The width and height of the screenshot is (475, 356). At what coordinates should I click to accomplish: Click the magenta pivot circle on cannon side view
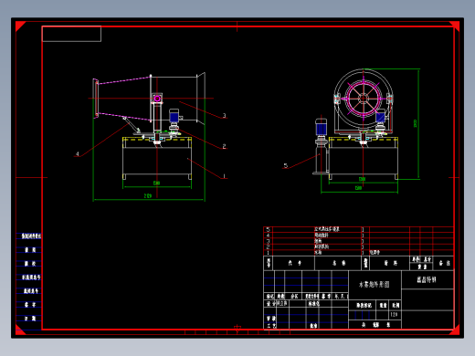click(x=157, y=99)
